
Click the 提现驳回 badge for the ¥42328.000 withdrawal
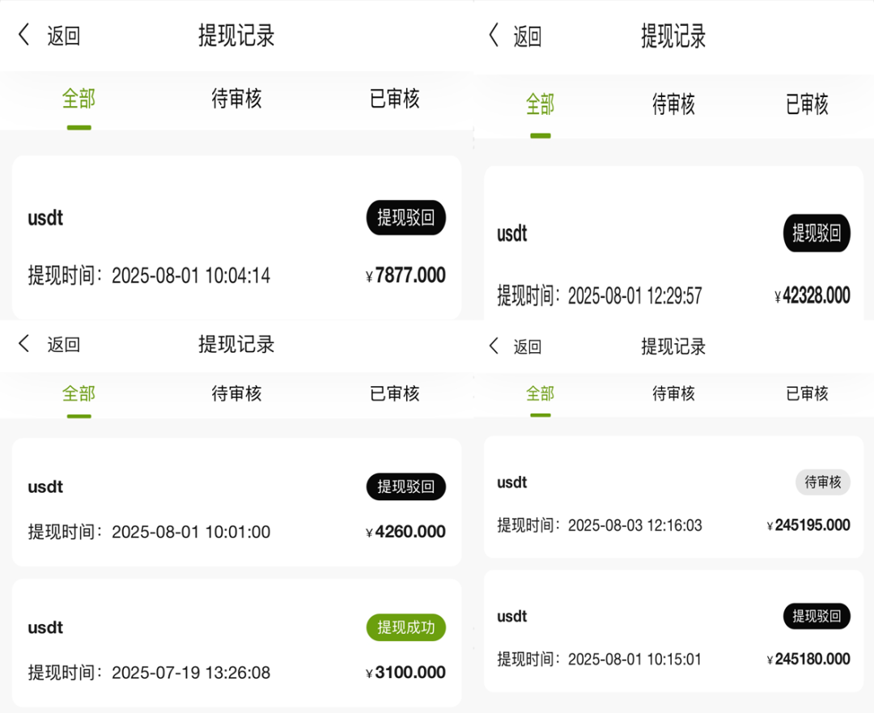[x=817, y=233]
